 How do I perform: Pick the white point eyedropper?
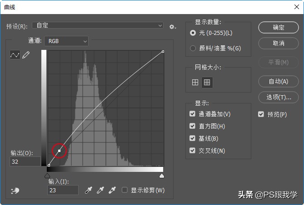pos(112,190)
